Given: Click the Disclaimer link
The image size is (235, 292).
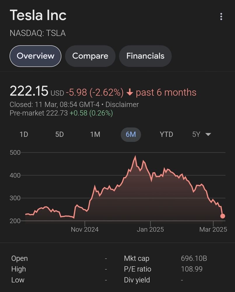Looking at the screenshot, I should click(122, 104).
